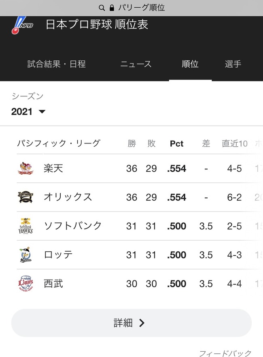Screen dimensions: 263x357
Task: Switch to the ニュース tab
Action: coord(136,64)
